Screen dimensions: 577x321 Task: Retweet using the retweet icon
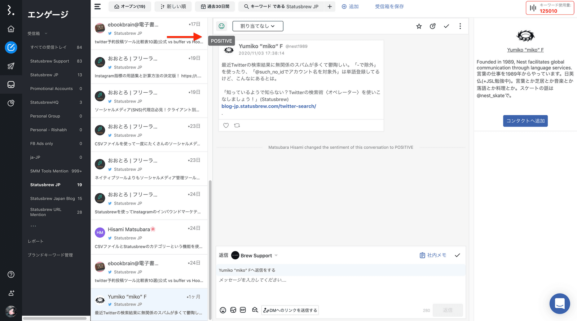pos(237,126)
